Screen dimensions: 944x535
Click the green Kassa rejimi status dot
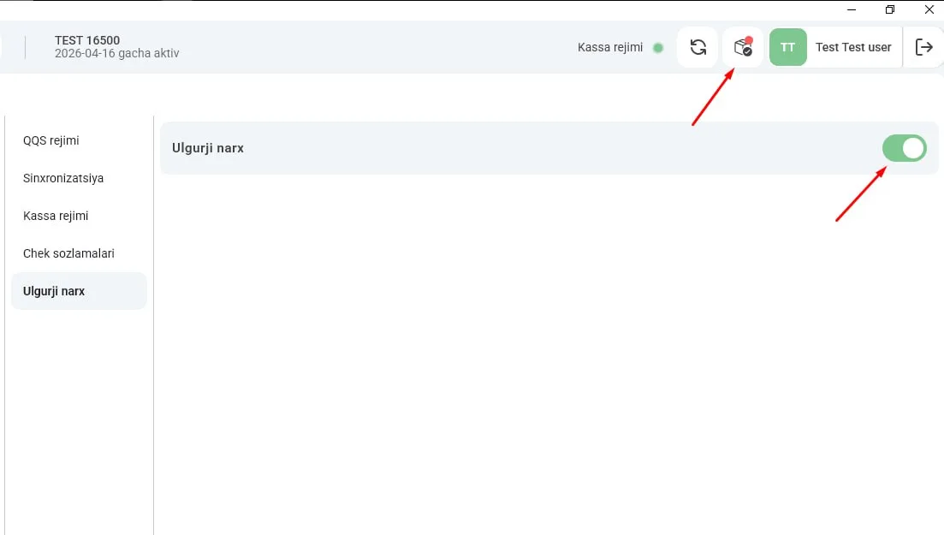pyautogui.click(x=658, y=48)
